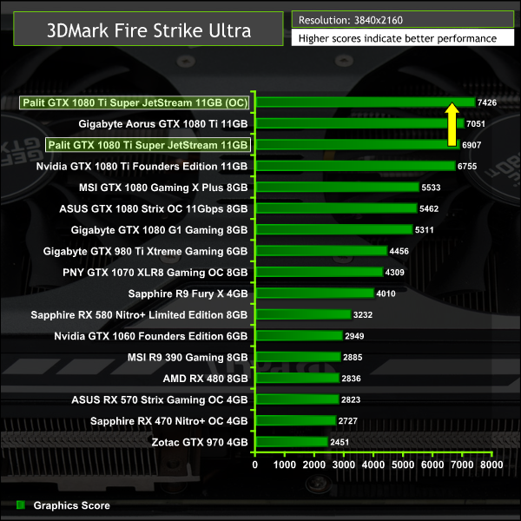Click the 7051 score value
Viewport: 521px width, 521px height.
point(476,124)
